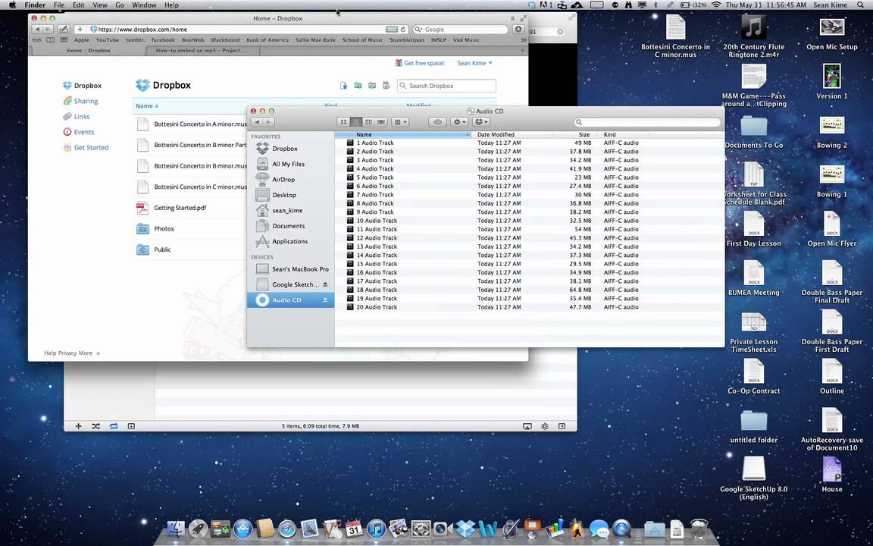Click Dropbox share a folder icon
The width and height of the screenshot is (873, 546).
[x=372, y=85]
